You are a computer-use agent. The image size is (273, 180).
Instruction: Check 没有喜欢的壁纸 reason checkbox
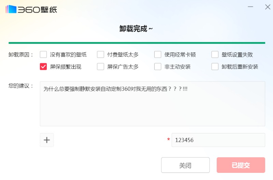tap(43, 54)
